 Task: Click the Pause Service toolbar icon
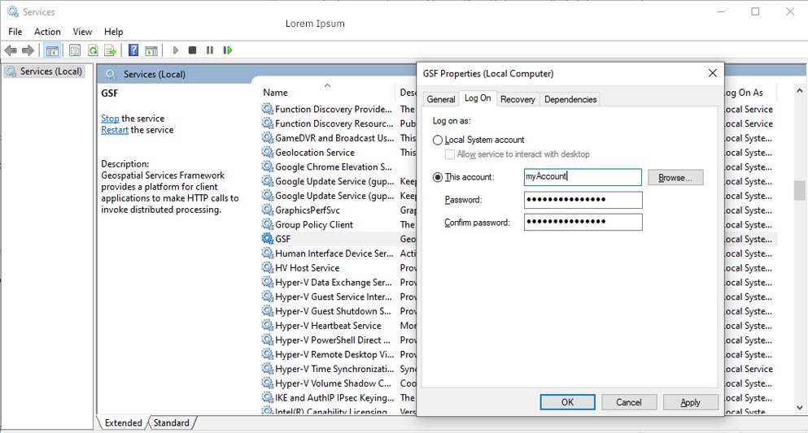[x=210, y=50]
